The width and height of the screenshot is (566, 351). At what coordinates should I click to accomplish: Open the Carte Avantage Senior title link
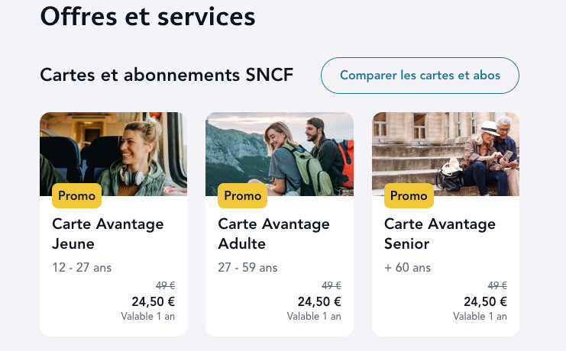click(440, 233)
